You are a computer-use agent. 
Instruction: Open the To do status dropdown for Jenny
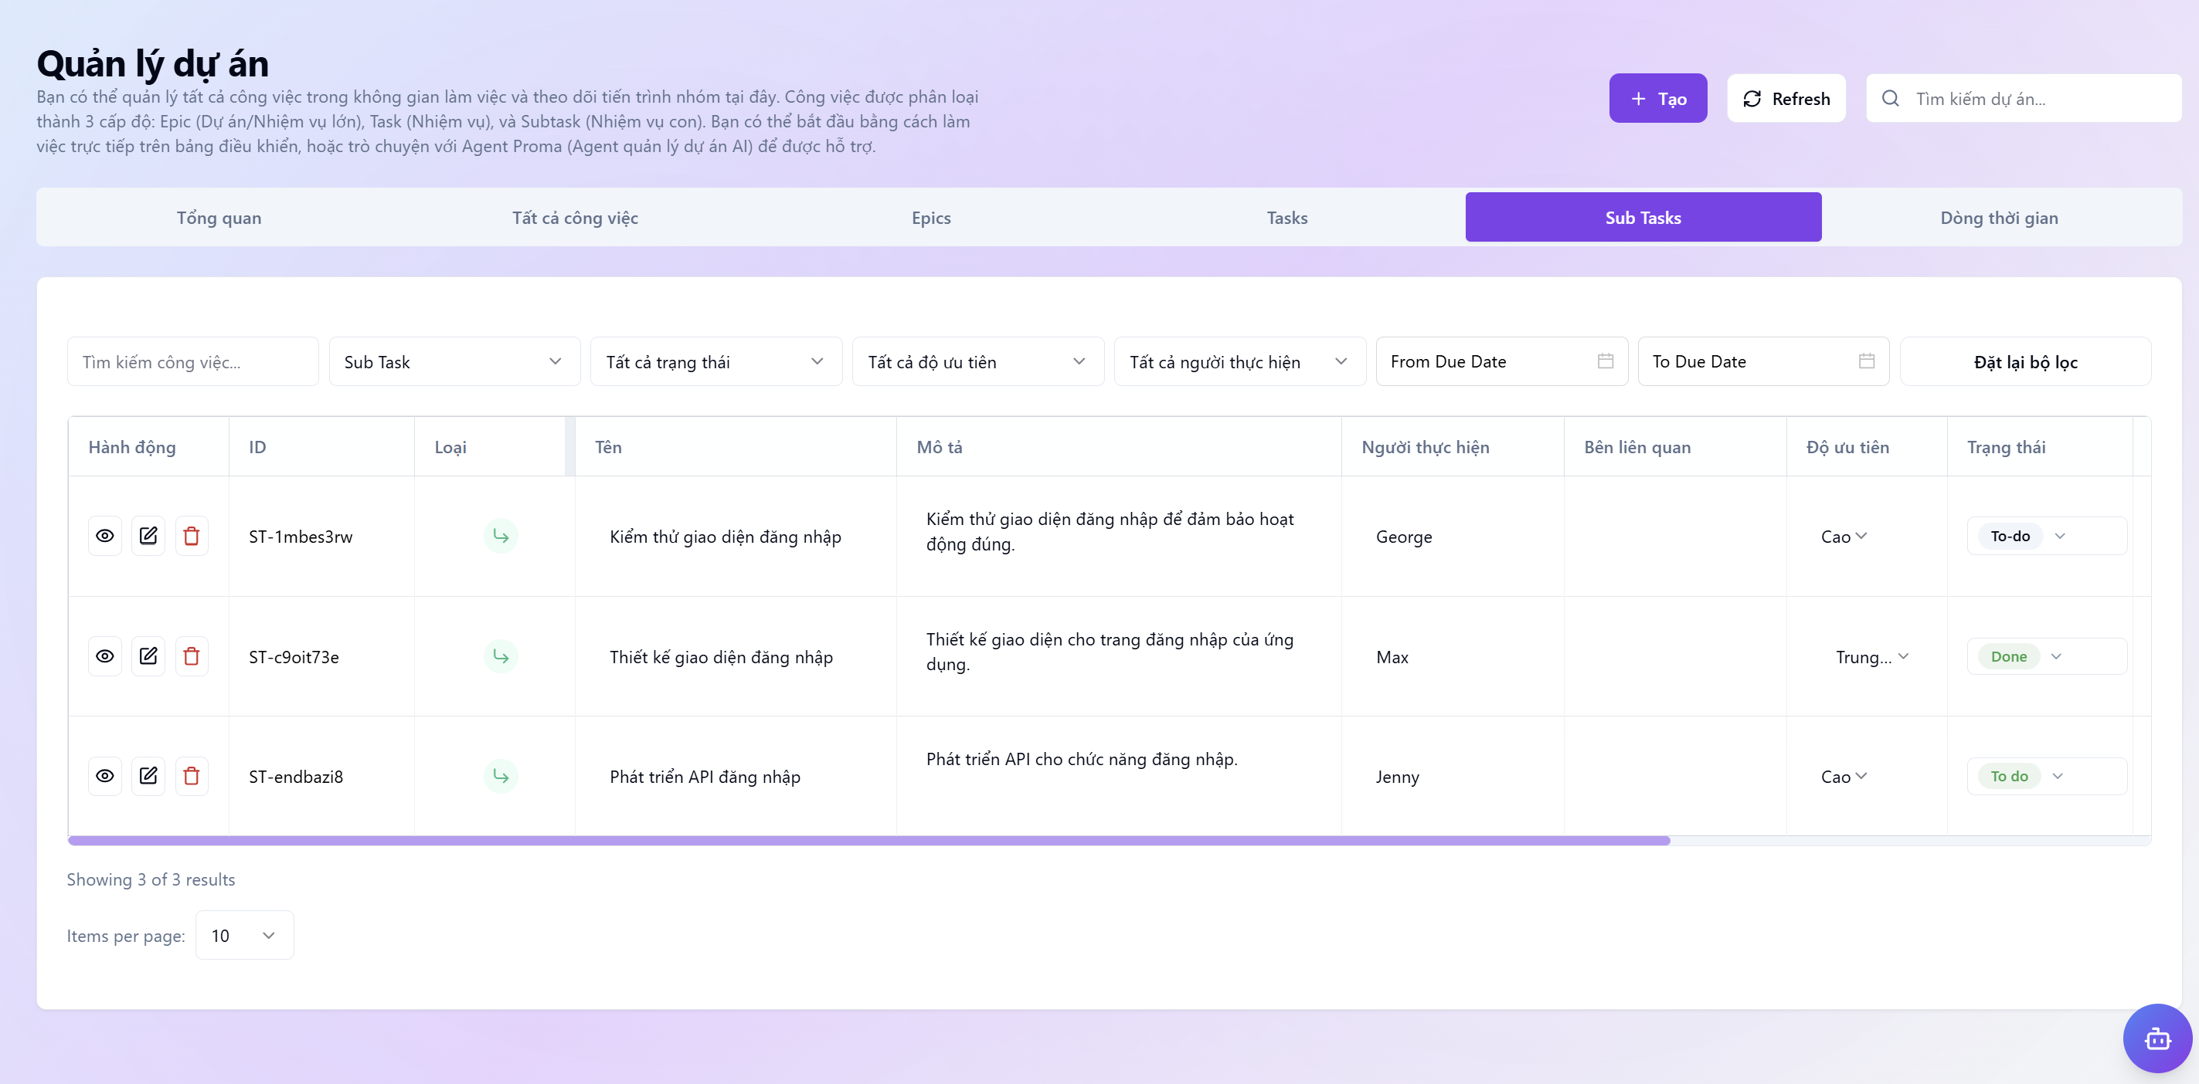click(2046, 776)
